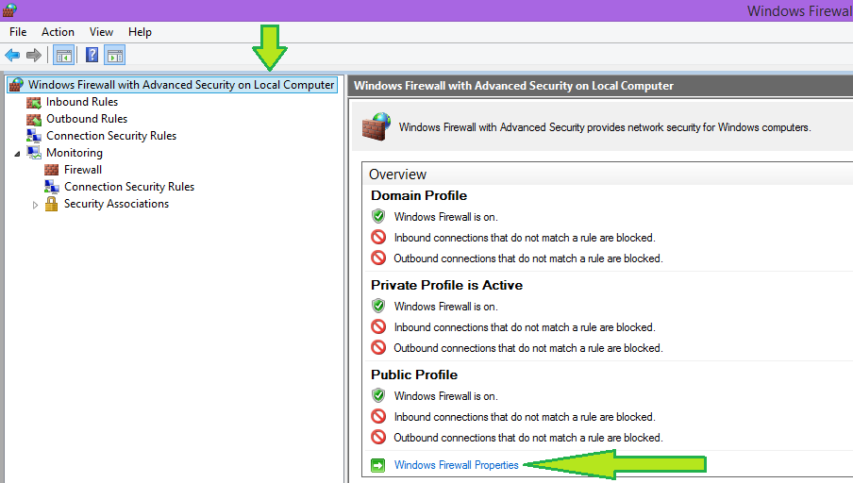Image resolution: width=853 pixels, height=483 pixels.
Task: Click the Domain Profile heading
Action: (x=419, y=195)
